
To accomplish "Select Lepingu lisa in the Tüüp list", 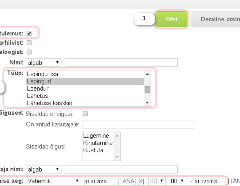I will point(85,74).
